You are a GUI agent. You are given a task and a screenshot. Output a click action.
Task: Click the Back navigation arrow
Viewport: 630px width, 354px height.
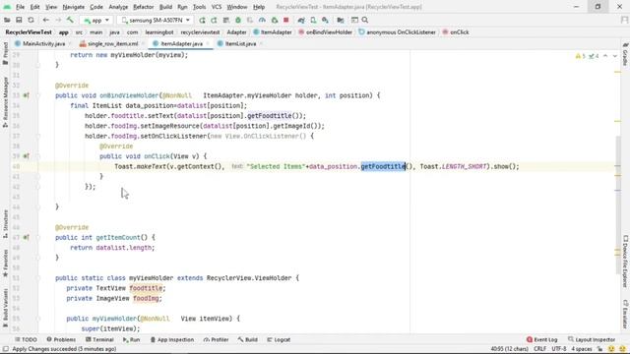(x=46, y=20)
